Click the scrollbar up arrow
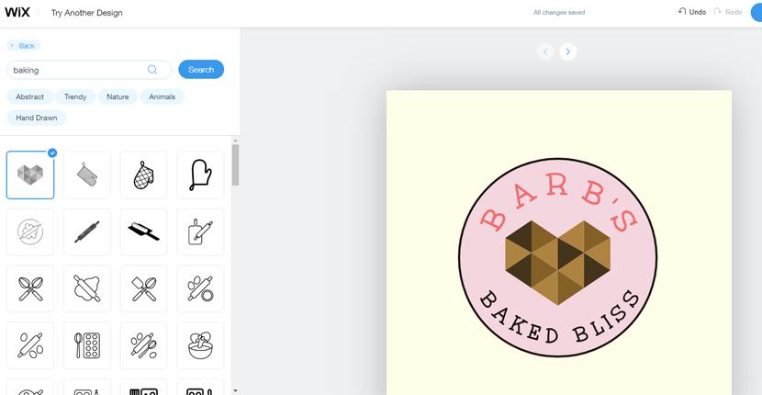The image size is (762, 395). 235,141
